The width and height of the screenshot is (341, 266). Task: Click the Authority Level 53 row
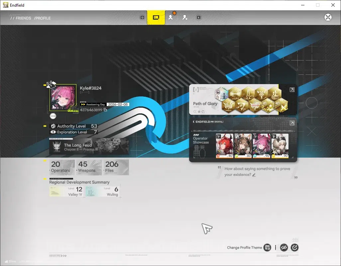(74, 126)
